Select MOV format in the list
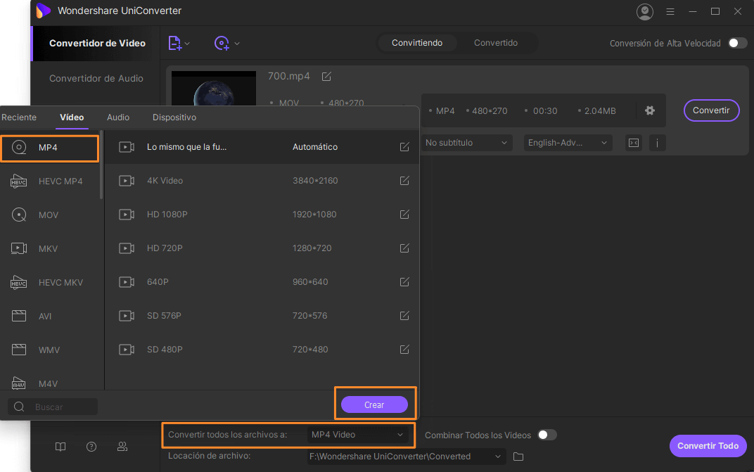This screenshot has width=754, height=472. tap(49, 215)
